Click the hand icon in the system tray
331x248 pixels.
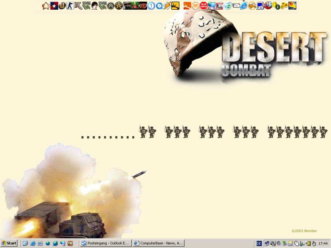tap(314, 243)
